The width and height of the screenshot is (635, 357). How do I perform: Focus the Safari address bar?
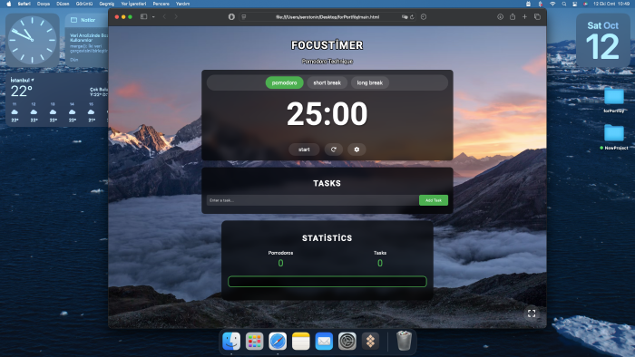point(327,17)
